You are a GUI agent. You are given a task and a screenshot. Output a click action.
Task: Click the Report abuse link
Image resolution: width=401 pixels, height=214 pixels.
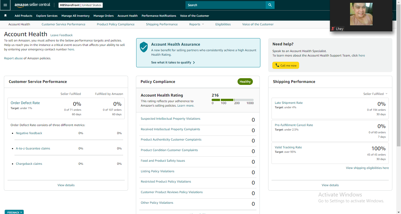[13, 58]
